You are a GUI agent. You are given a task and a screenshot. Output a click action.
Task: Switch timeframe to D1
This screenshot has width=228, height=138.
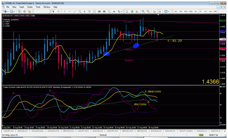click(x=205, y=11)
